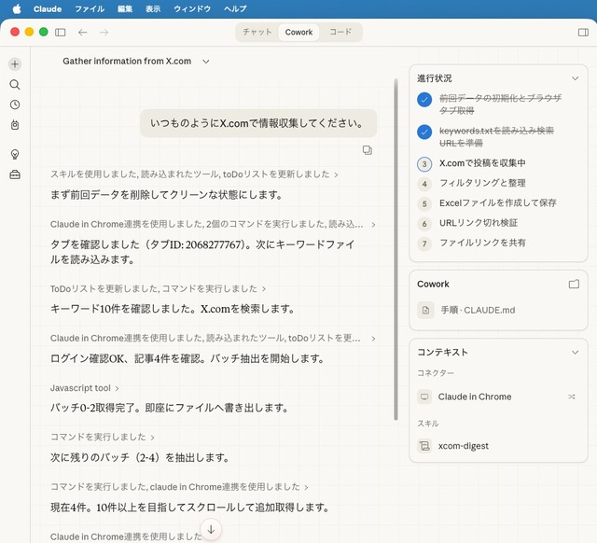Switch to the チャット tab
The image size is (597, 543).
(257, 32)
